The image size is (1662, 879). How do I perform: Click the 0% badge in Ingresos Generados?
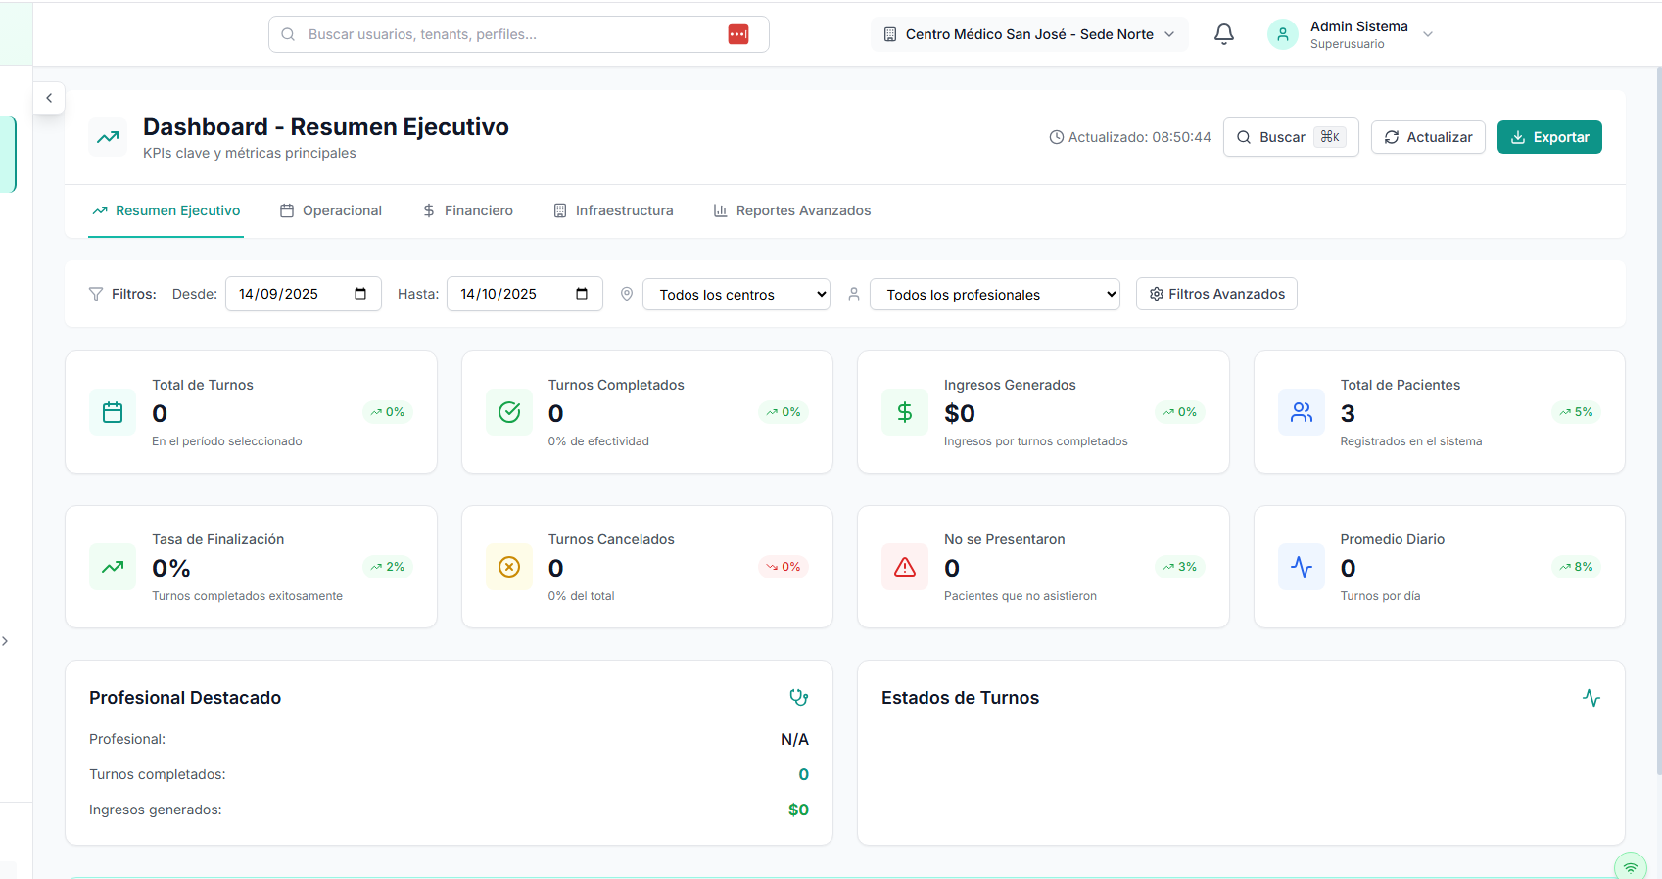tap(1180, 412)
